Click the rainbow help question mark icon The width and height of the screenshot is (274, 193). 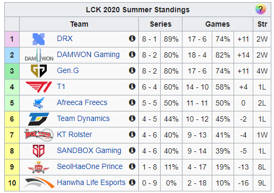coord(261,9)
